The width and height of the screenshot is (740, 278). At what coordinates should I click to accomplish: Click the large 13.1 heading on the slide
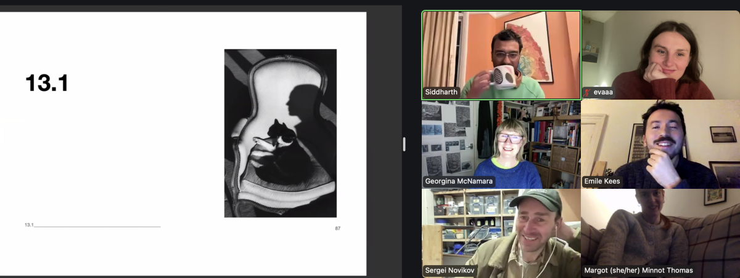(47, 83)
